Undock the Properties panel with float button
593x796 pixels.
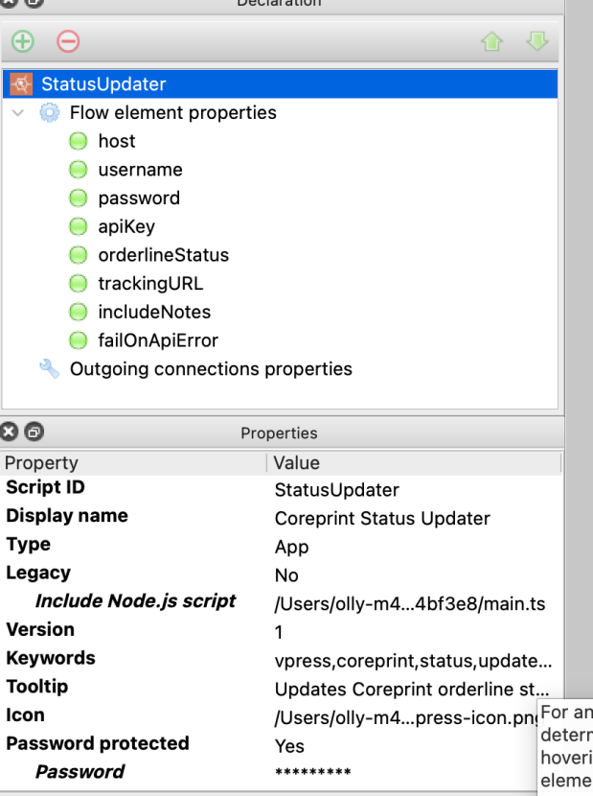point(34,433)
